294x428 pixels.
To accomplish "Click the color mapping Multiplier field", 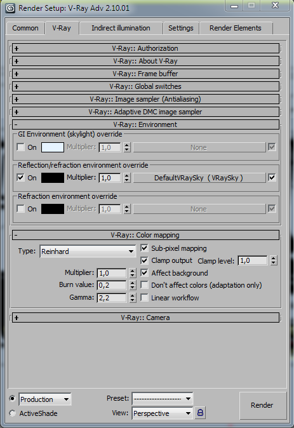I will coord(112,273).
